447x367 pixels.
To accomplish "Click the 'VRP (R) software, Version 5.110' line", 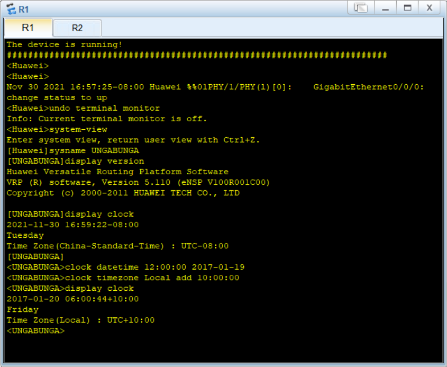I will pos(138,182).
